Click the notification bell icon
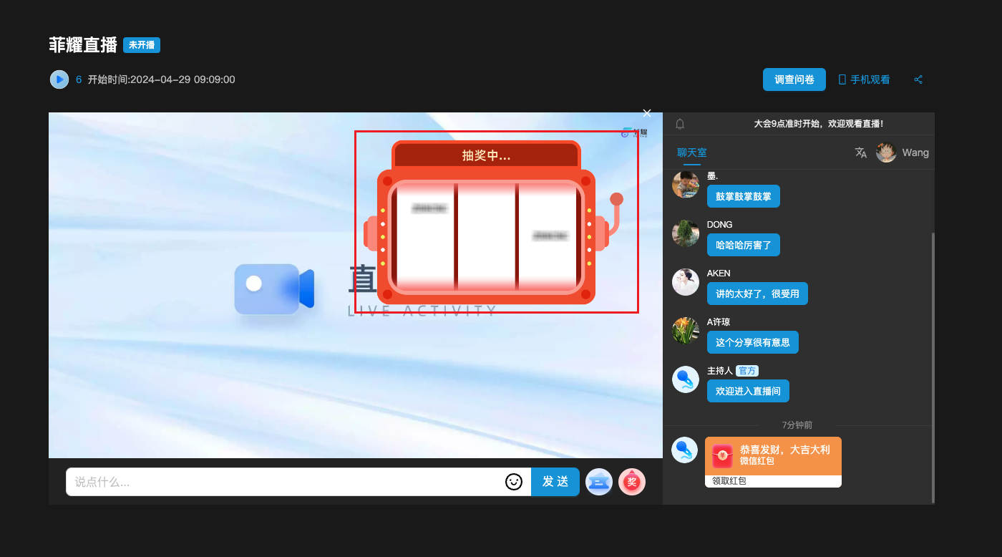 (680, 124)
